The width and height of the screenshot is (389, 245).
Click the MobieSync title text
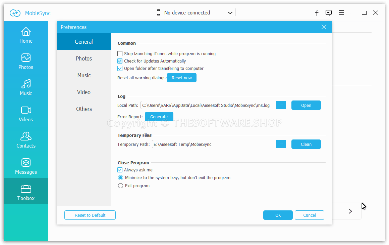(38, 13)
